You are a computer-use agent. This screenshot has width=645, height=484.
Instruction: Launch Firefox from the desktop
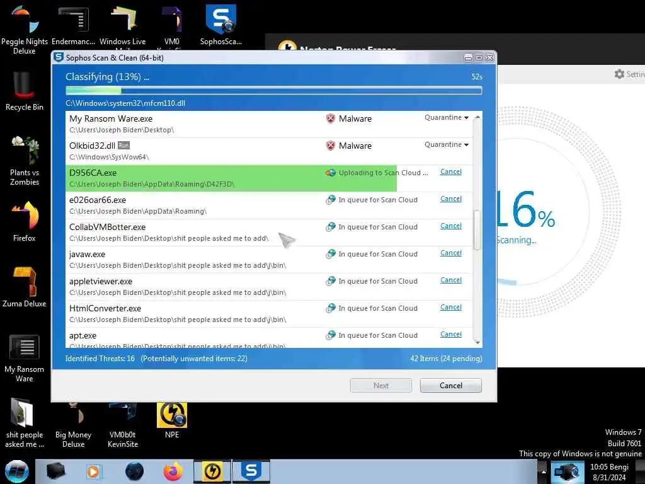coord(25,221)
